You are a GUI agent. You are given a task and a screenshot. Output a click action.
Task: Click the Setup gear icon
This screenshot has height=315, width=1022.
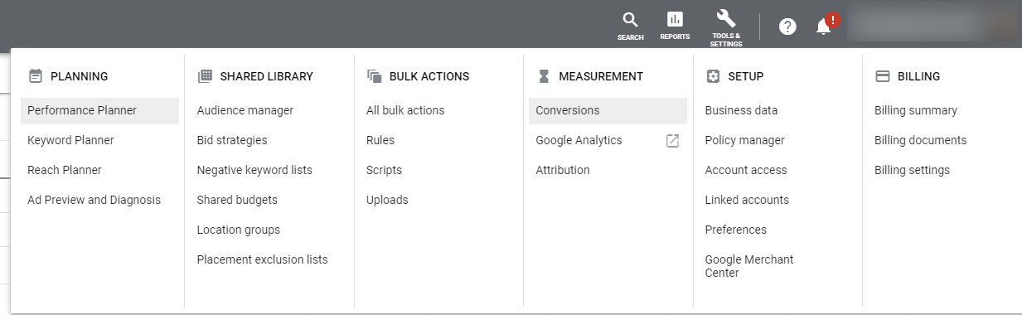point(713,76)
